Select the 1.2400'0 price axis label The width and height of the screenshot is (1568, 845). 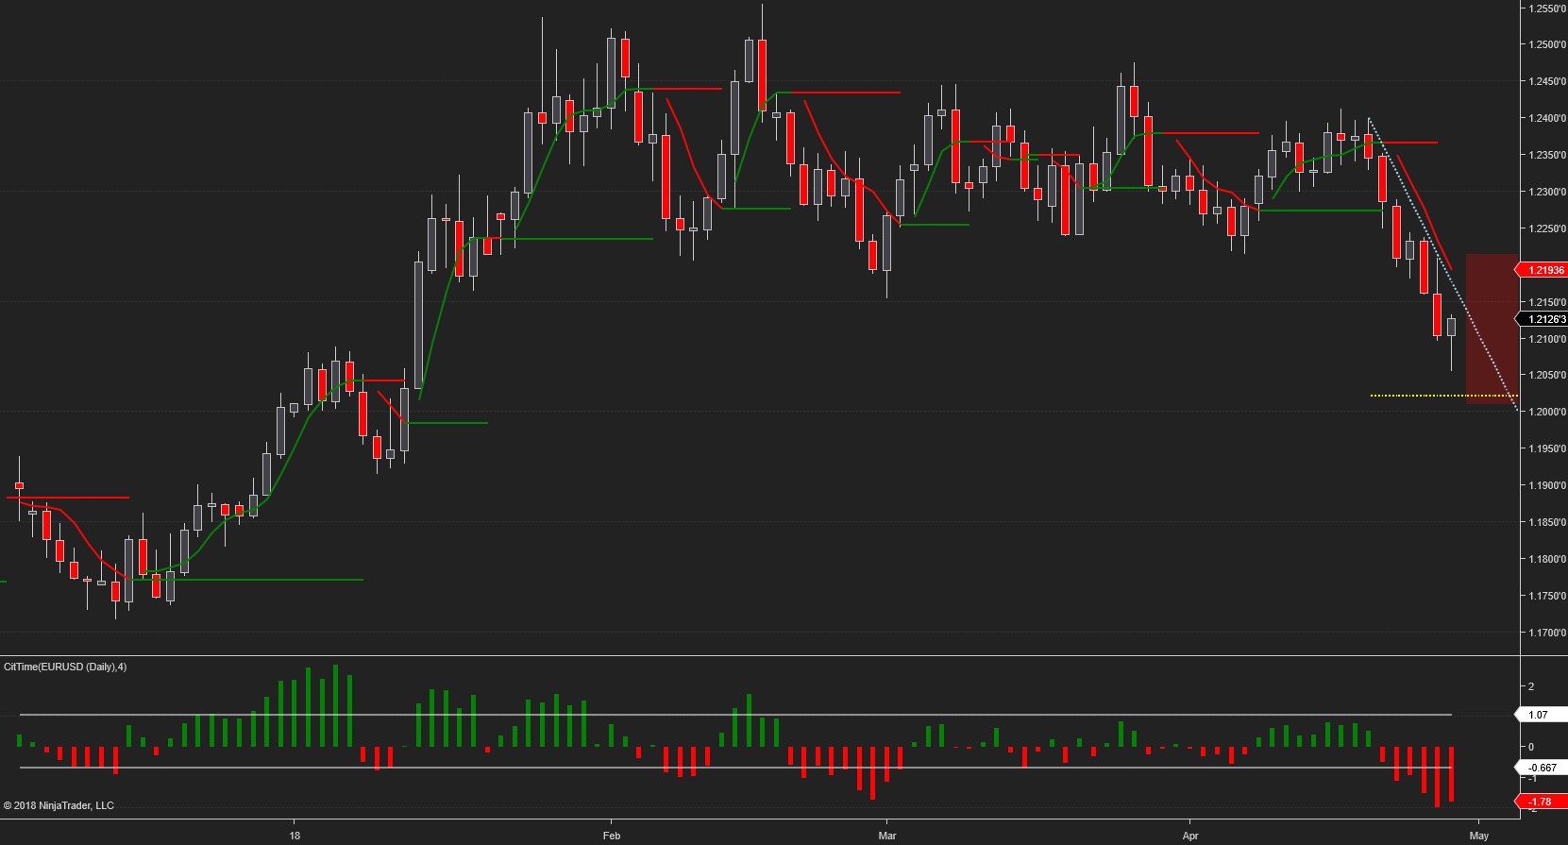pyautogui.click(x=1547, y=118)
